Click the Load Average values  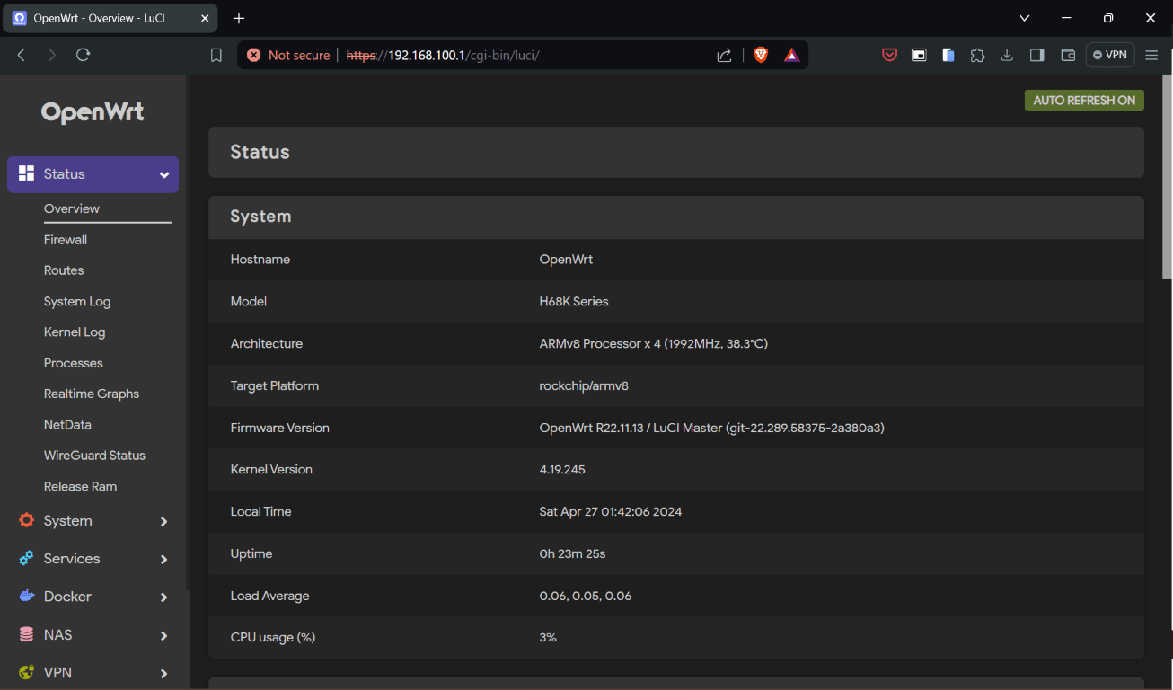click(x=586, y=596)
